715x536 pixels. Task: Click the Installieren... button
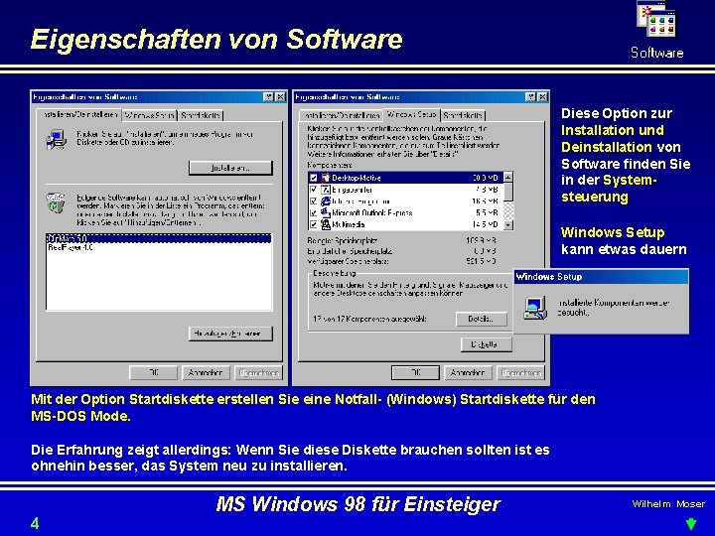coord(230,168)
